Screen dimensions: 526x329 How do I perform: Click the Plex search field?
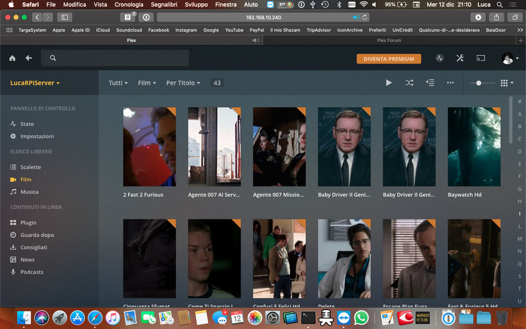point(115,58)
